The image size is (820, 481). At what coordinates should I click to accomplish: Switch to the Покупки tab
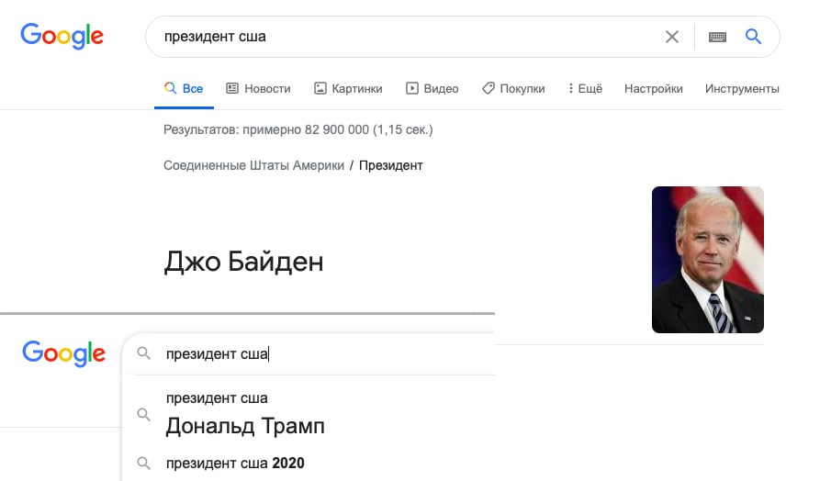pos(513,88)
